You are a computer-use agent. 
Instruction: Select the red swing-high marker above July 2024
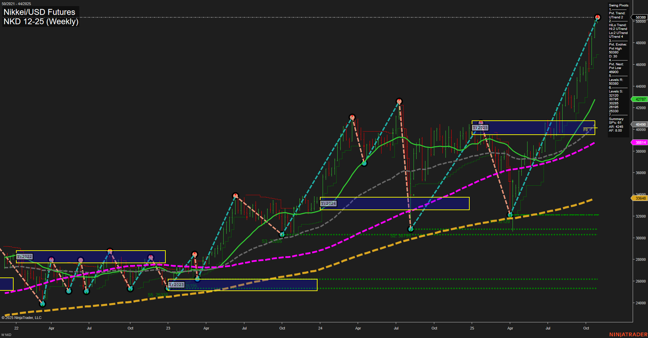click(x=399, y=101)
